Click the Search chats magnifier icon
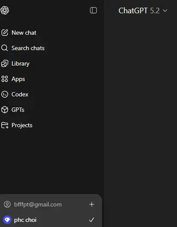 click(x=4, y=48)
